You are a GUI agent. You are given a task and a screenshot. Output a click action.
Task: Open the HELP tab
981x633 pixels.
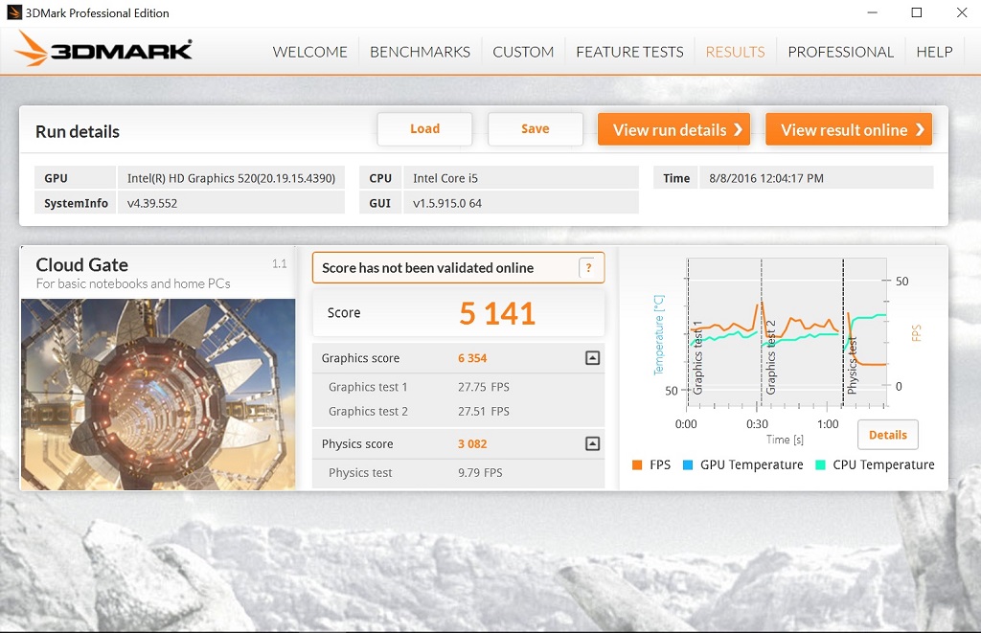(934, 52)
